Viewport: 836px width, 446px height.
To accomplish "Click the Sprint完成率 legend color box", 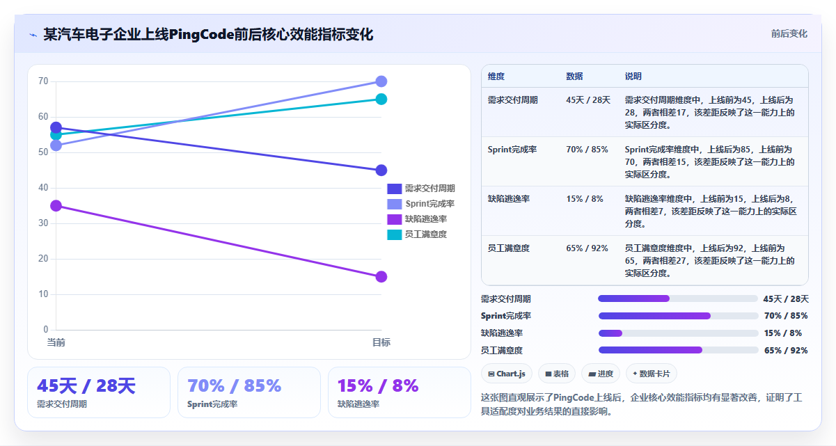I will tap(394, 204).
